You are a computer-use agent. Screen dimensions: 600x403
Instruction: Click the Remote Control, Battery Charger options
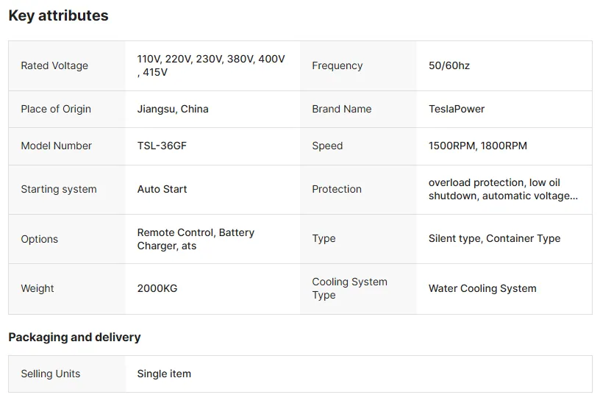click(196, 239)
